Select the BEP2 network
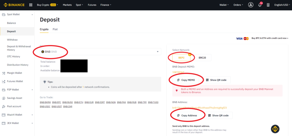Screen dimensions: 292x136 click(181, 58)
